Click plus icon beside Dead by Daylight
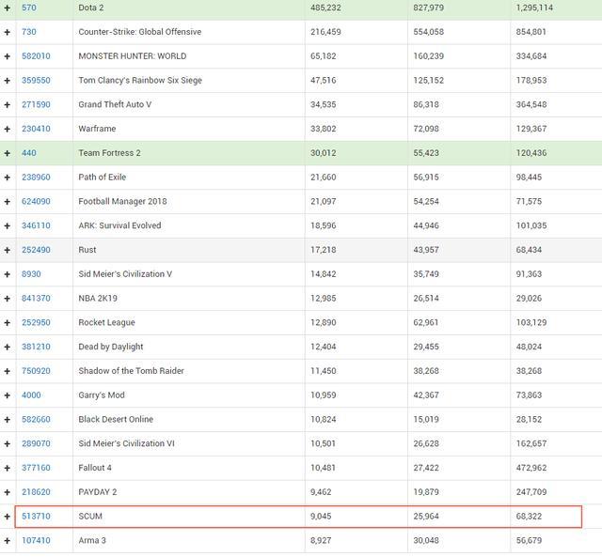The width and height of the screenshot is (602, 557). 7,347
